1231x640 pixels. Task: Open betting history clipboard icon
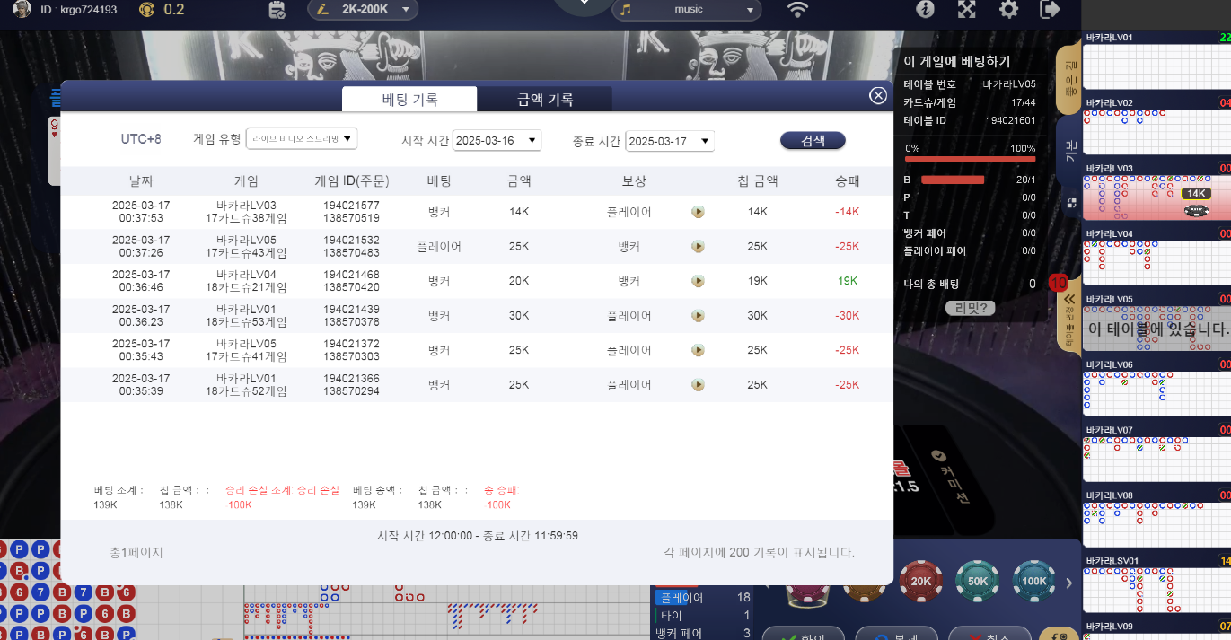277,10
